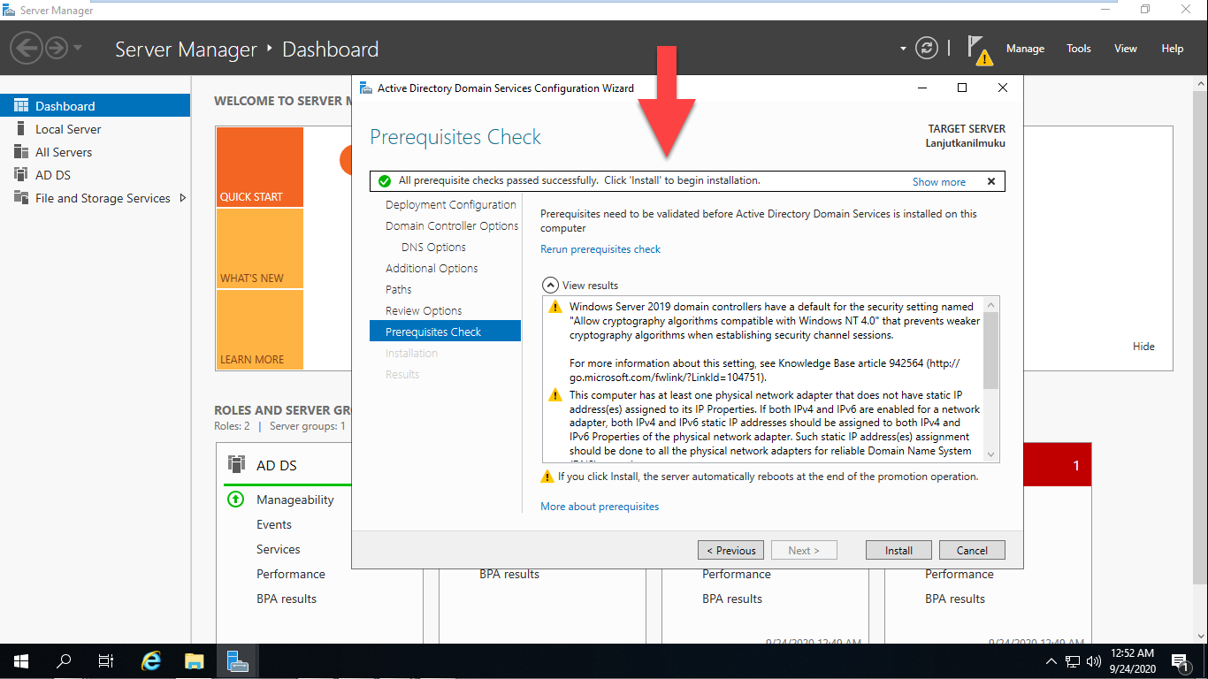Click the Previous button in wizard
The image size is (1208, 679).
pos(730,550)
